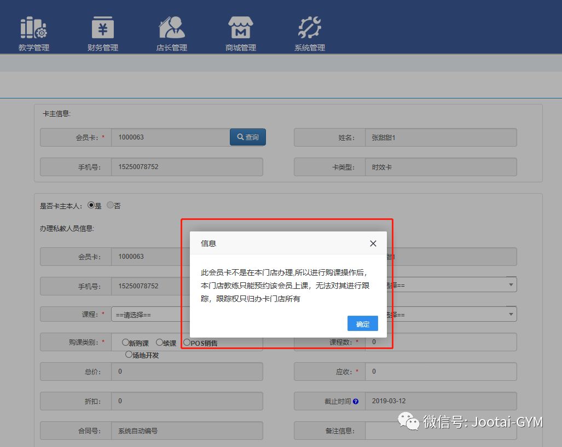Click the 会员卡 field under 办理私教人员信息
The height and width of the screenshot is (447, 562).
pos(150,257)
